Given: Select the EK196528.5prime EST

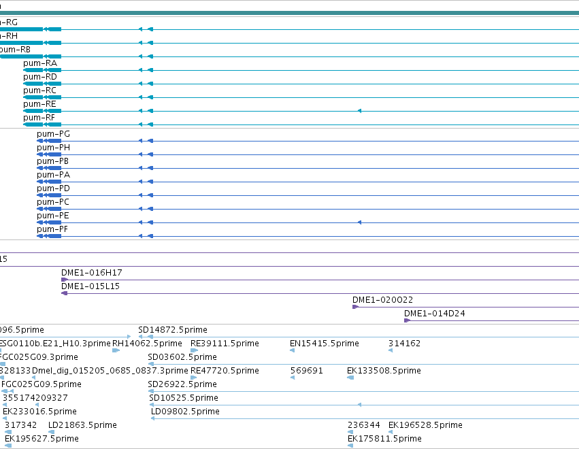Looking at the screenshot, I should click(425, 426).
